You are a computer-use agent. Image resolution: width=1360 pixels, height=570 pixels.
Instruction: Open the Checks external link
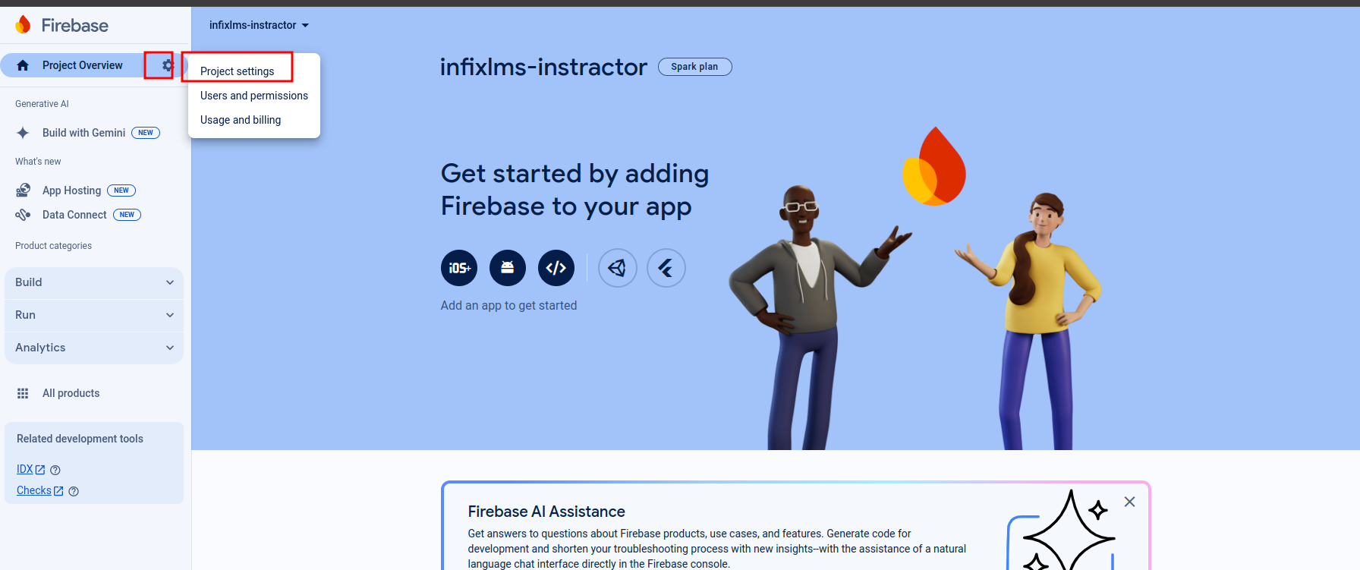tap(40, 490)
